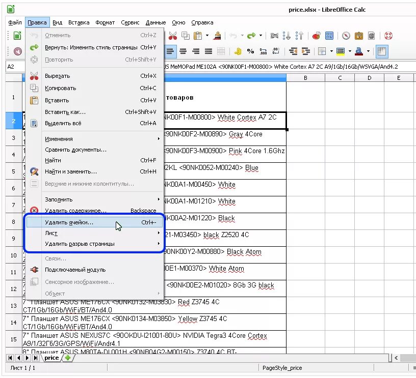Choose Вставить как… menu entry
416x378 pixels.
click(94, 112)
